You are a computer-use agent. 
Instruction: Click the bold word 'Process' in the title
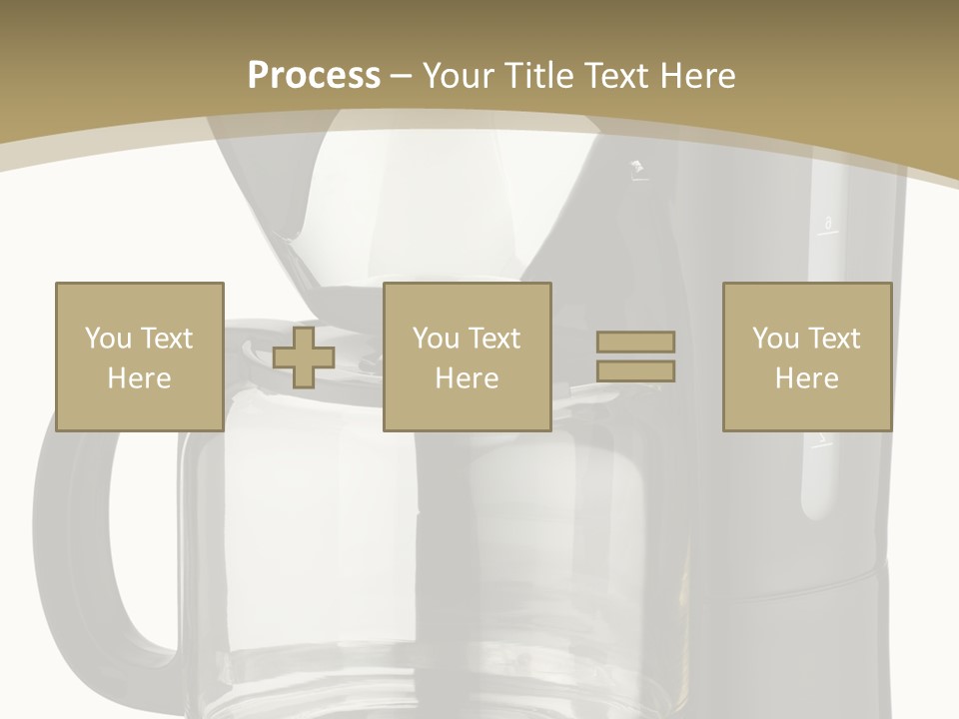click(x=314, y=75)
